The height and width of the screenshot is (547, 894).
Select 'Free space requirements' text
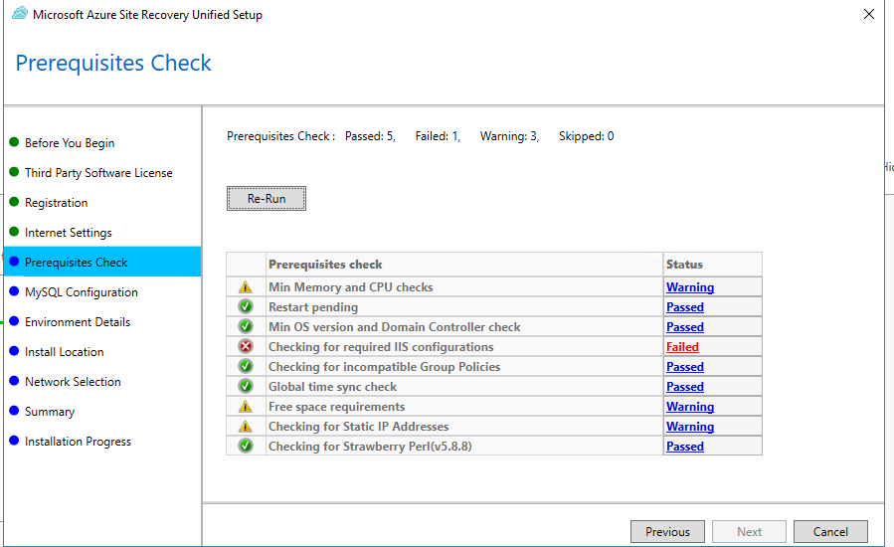pyautogui.click(x=336, y=407)
